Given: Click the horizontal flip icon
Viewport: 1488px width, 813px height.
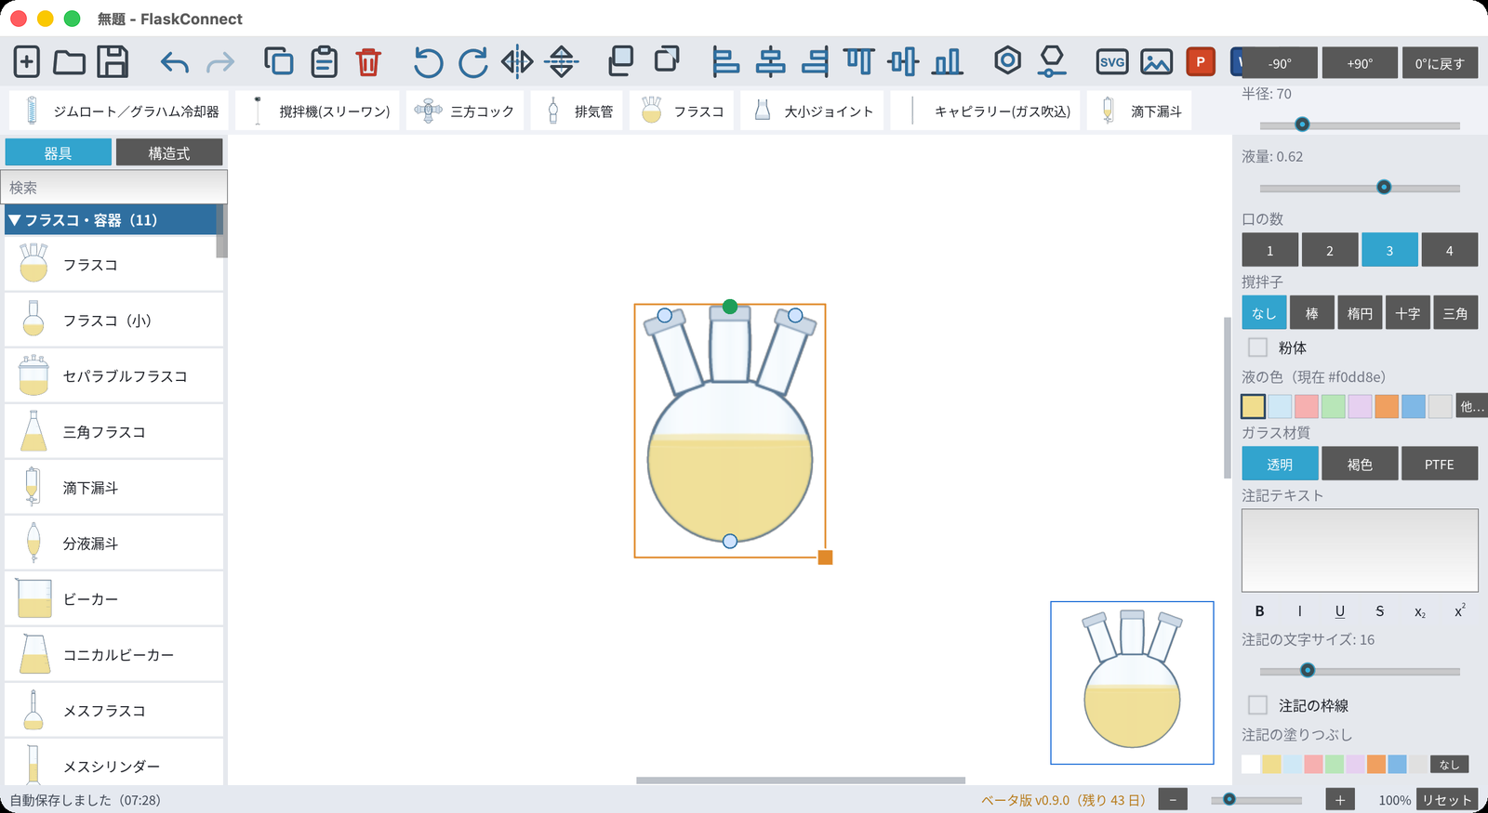Looking at the screenshot, I should pos(517,62).
